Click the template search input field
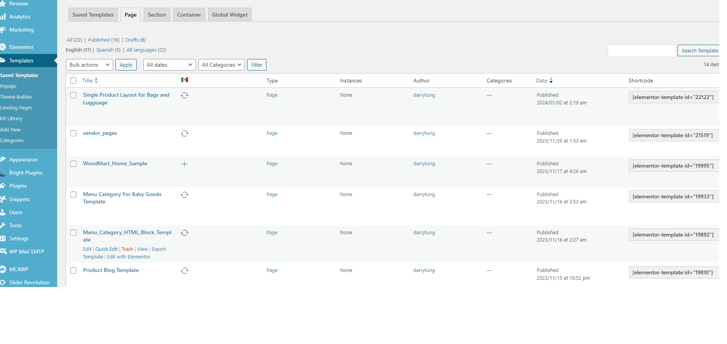Screen dimensions: 727x344 coord(642,50)
